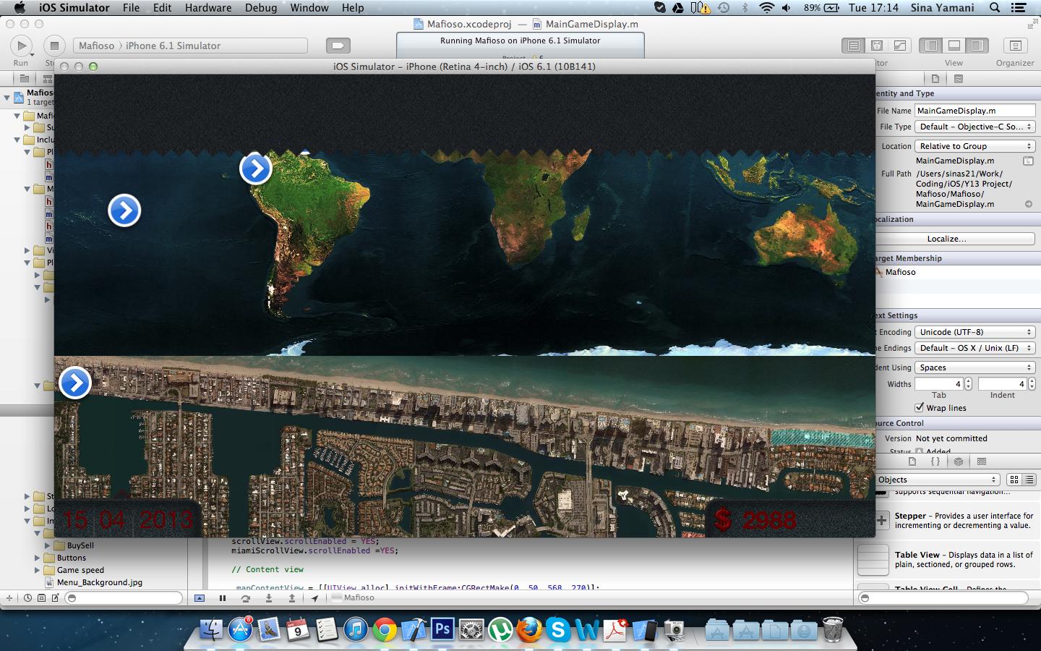The height and width of the screenshot is (651, 1041).
Task: Select the Standard editor icon
Action: [x=854, y=46]
